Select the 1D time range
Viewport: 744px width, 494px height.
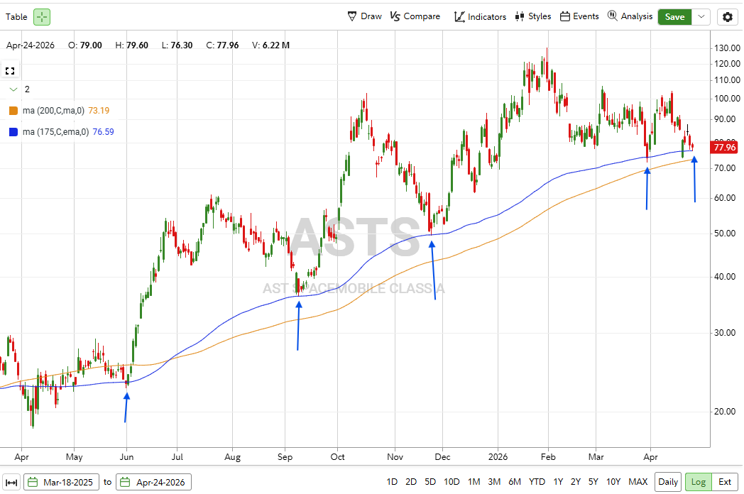point(392,482)
